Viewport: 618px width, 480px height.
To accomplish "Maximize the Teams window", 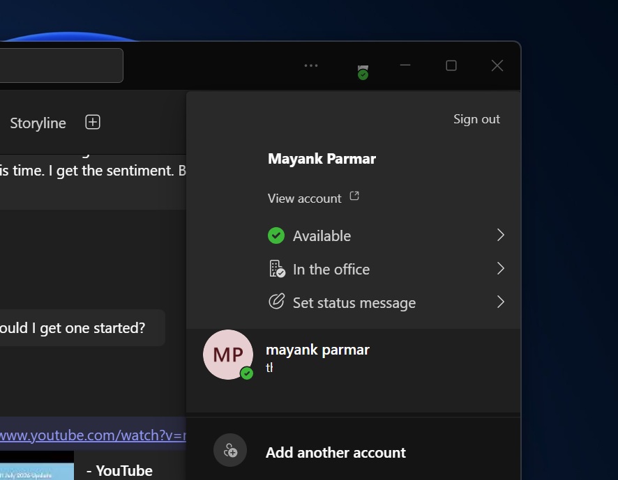I will [x=451, y=65].
